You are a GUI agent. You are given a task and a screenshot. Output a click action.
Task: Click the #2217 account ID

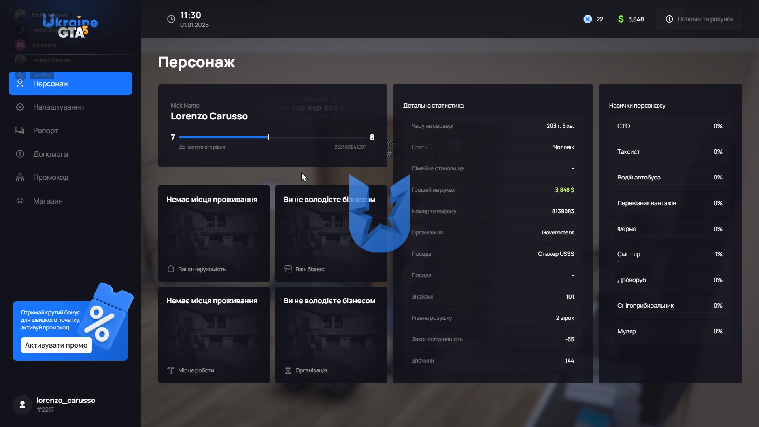45,410
